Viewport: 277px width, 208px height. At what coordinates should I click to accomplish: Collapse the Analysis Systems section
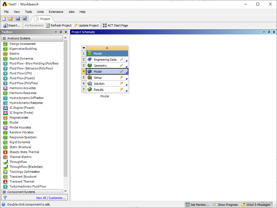click(4, 38)
